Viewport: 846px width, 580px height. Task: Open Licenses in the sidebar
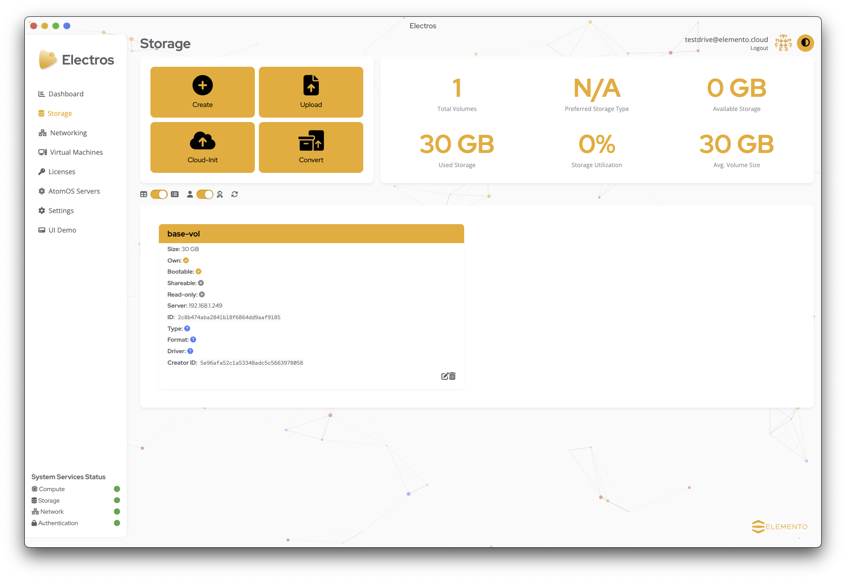coord(57,172)
